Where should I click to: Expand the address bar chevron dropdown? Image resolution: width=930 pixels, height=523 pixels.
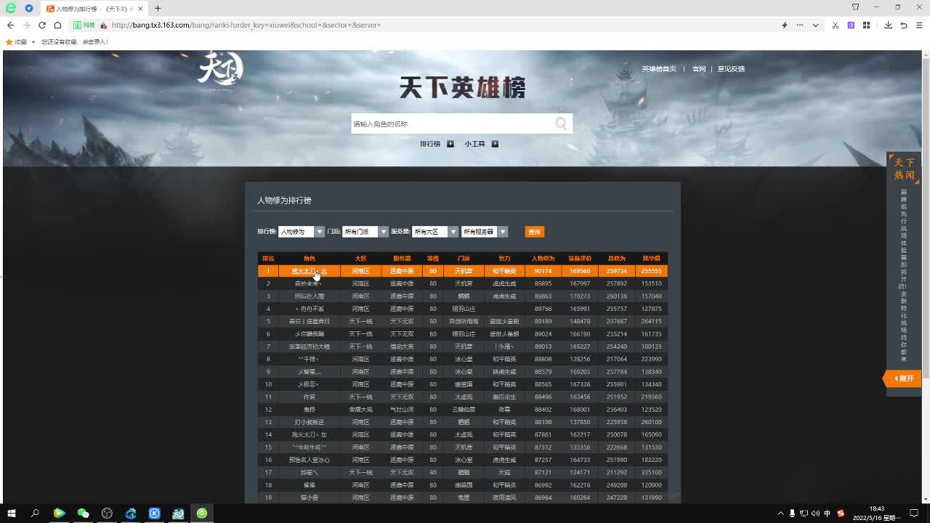coord(815,25)
